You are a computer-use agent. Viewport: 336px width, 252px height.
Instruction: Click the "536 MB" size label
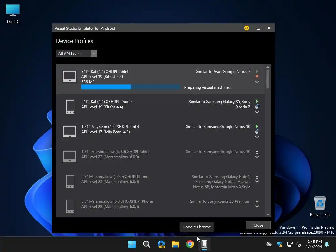click(88, 82)
